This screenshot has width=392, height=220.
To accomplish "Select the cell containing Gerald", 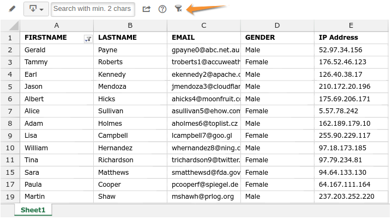I will tap(57, 50).
